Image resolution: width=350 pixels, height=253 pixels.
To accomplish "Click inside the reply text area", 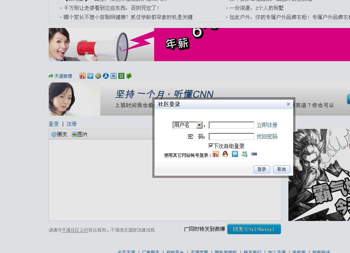I will coord(165,180).
